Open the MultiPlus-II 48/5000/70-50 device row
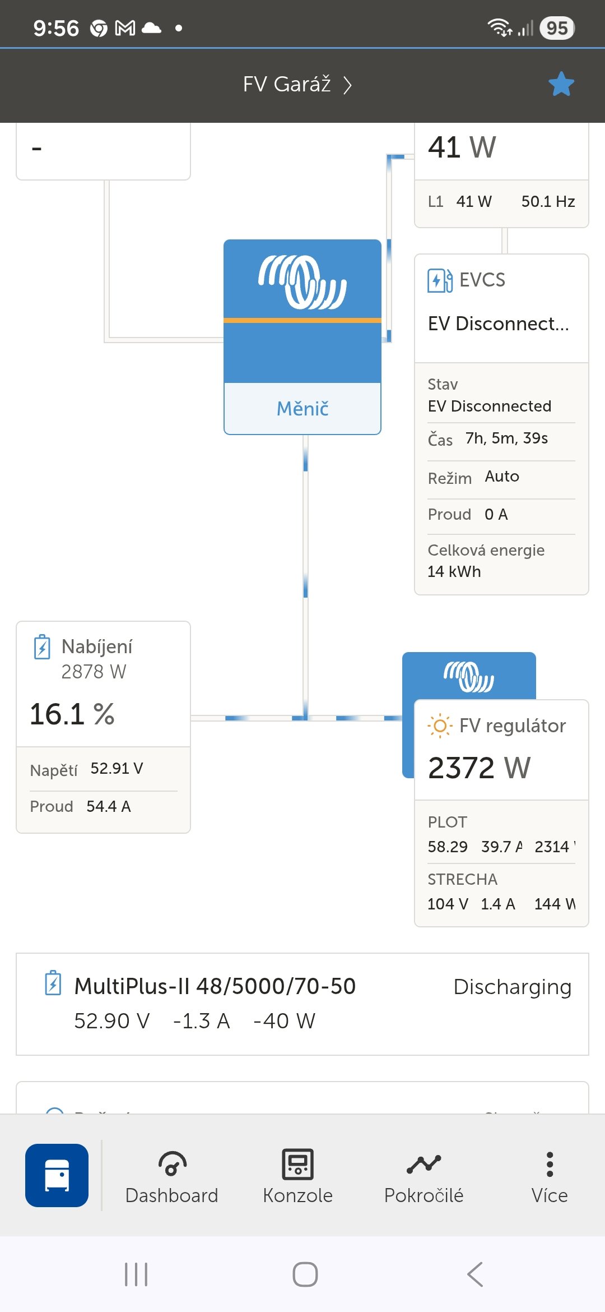 (x=302, y=1004)
